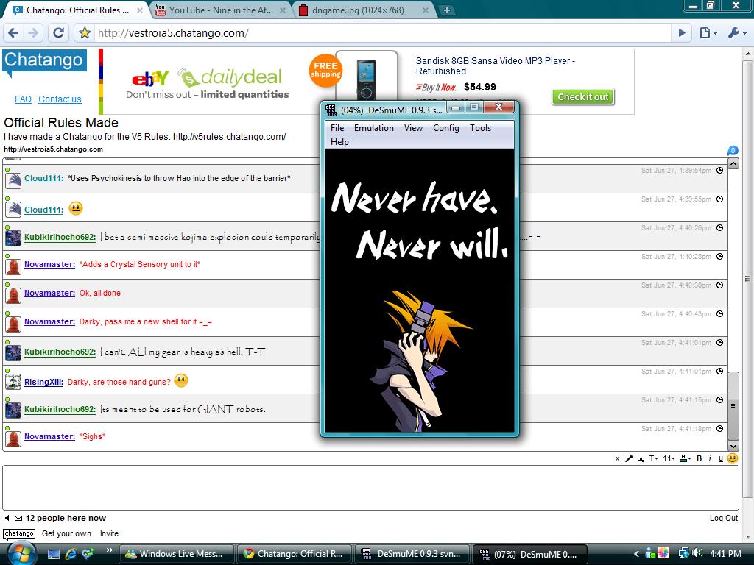Click Log Out link
754x565 pixels.
(x=724, y=518)
